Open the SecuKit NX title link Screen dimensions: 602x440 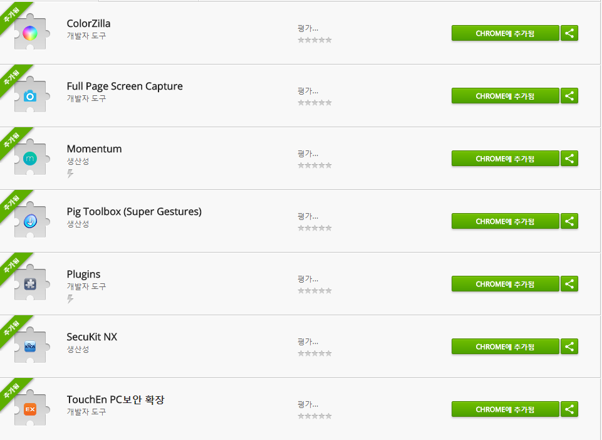coord(91,337)
